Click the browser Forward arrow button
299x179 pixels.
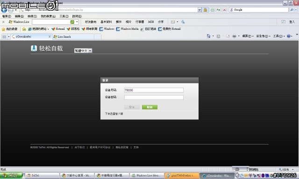11,10
